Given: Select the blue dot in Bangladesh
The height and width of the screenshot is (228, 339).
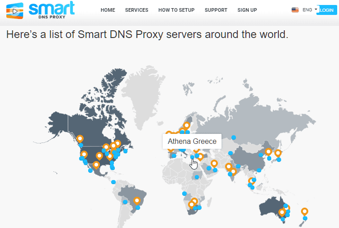Looking at the screenshot, I should tap(238, 166).
